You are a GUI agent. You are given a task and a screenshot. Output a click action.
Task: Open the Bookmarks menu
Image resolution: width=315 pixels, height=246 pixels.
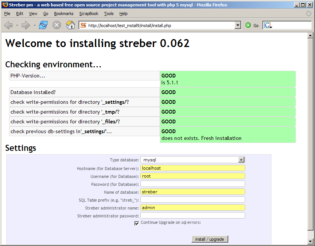pos(64,14)
